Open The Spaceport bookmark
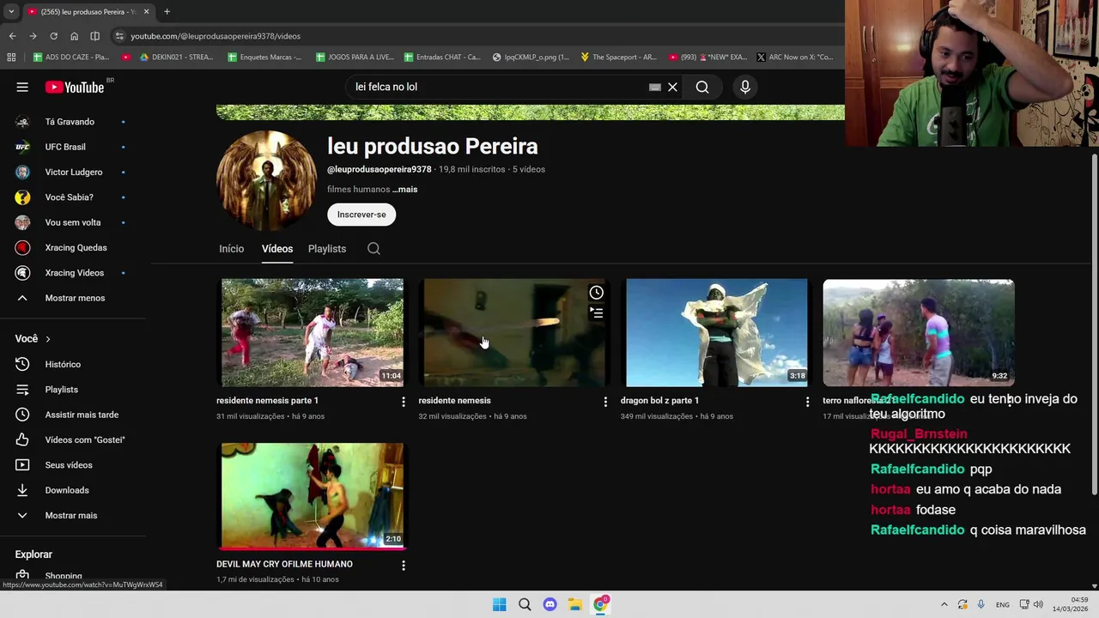 [x=618, y=58]
